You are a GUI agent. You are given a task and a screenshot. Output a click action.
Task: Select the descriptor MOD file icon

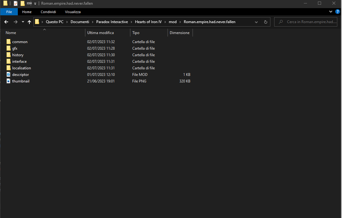8,75
